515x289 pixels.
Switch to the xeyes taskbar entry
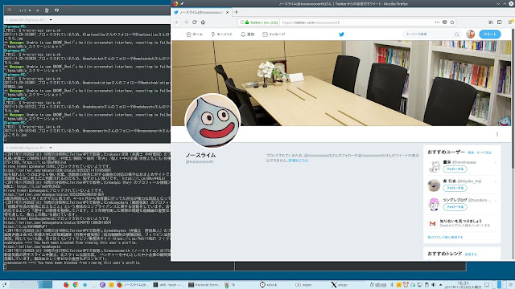pyautogui.click(x=303, y=284)
